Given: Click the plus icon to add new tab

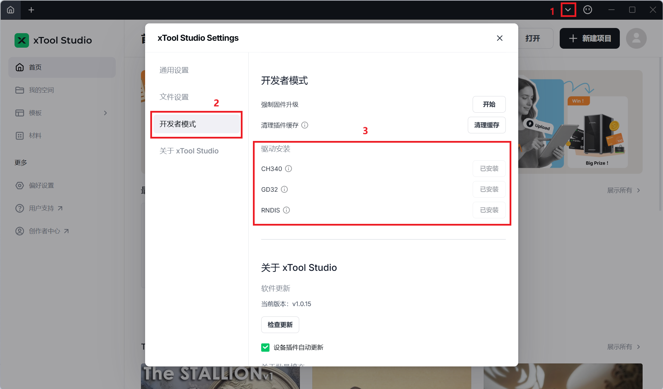Looking at the screenshot, I should click(31, 10).
